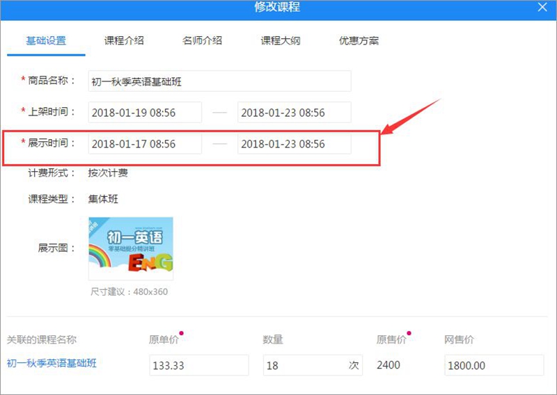The width and height of the screenshot is (557, 395).
Task: Click the 数量 field showing 18
Action: pyautogui.click(x=305, y=365)
